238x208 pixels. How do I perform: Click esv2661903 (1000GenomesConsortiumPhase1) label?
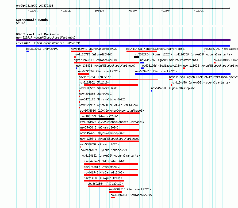tap(112, 122)
